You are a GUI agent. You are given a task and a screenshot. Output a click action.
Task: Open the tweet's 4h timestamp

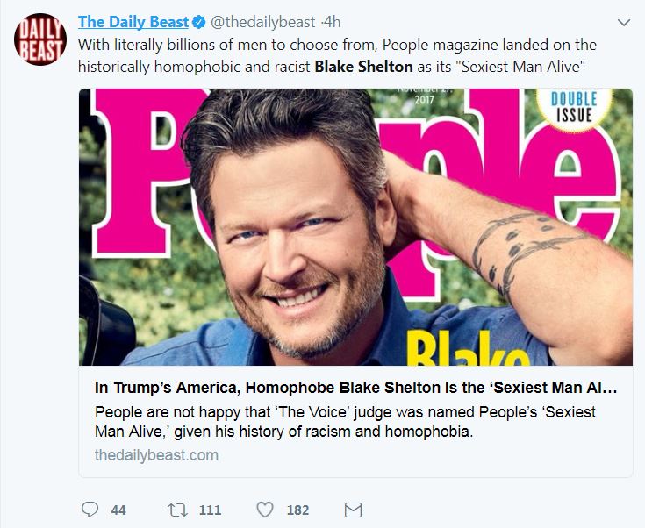(332, 22)
